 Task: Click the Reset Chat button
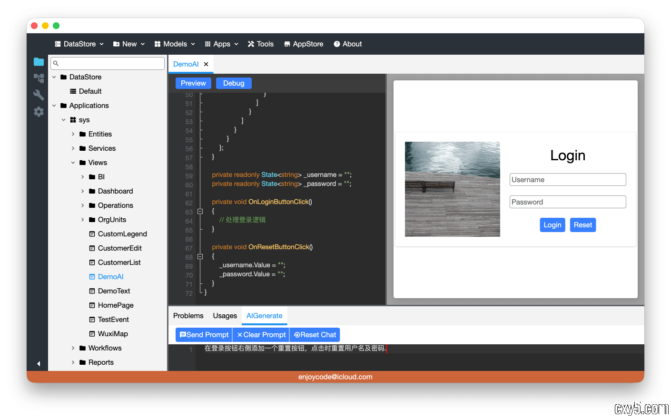(x=315, y=335)
